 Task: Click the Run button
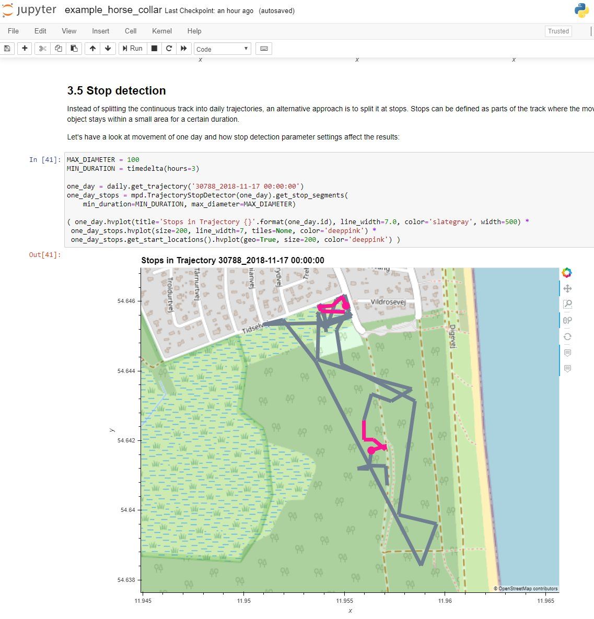pos(133,49)
